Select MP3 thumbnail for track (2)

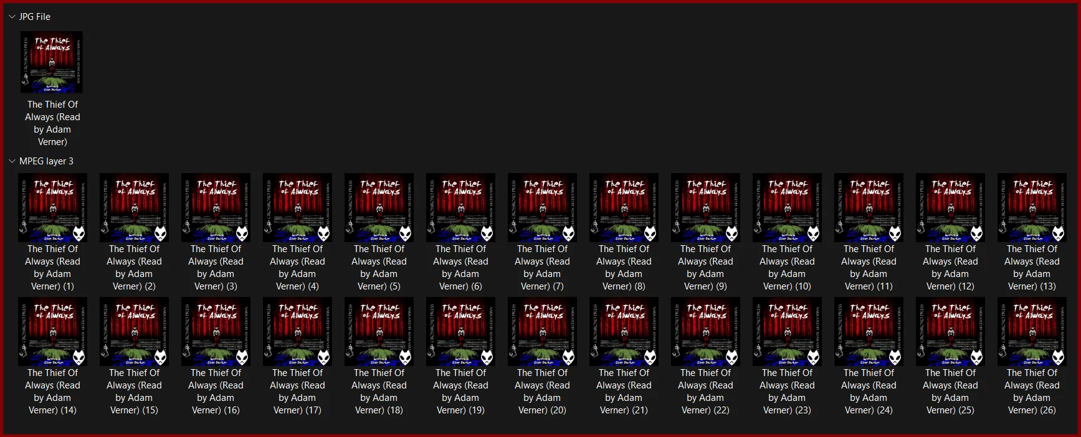pyautogui.click(x=134, y=207)
